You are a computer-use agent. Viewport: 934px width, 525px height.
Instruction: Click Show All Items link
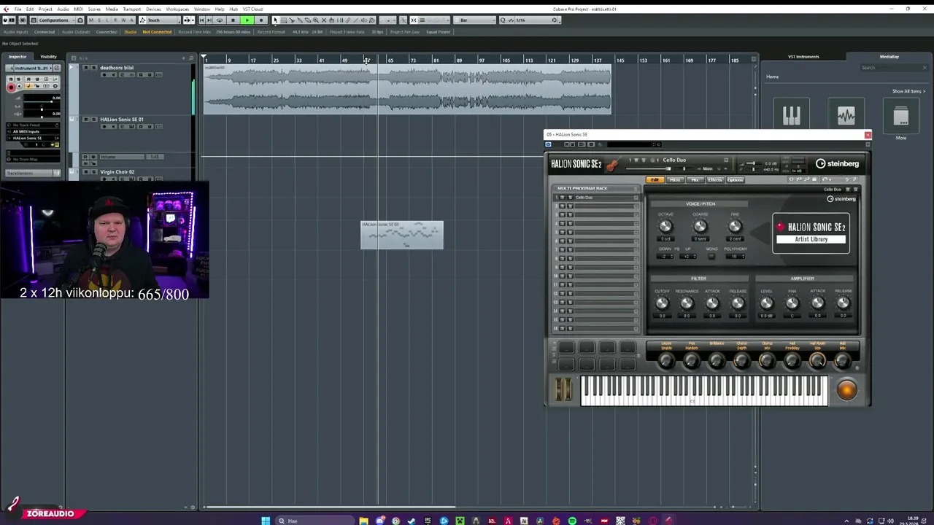(x=908, y=91)
